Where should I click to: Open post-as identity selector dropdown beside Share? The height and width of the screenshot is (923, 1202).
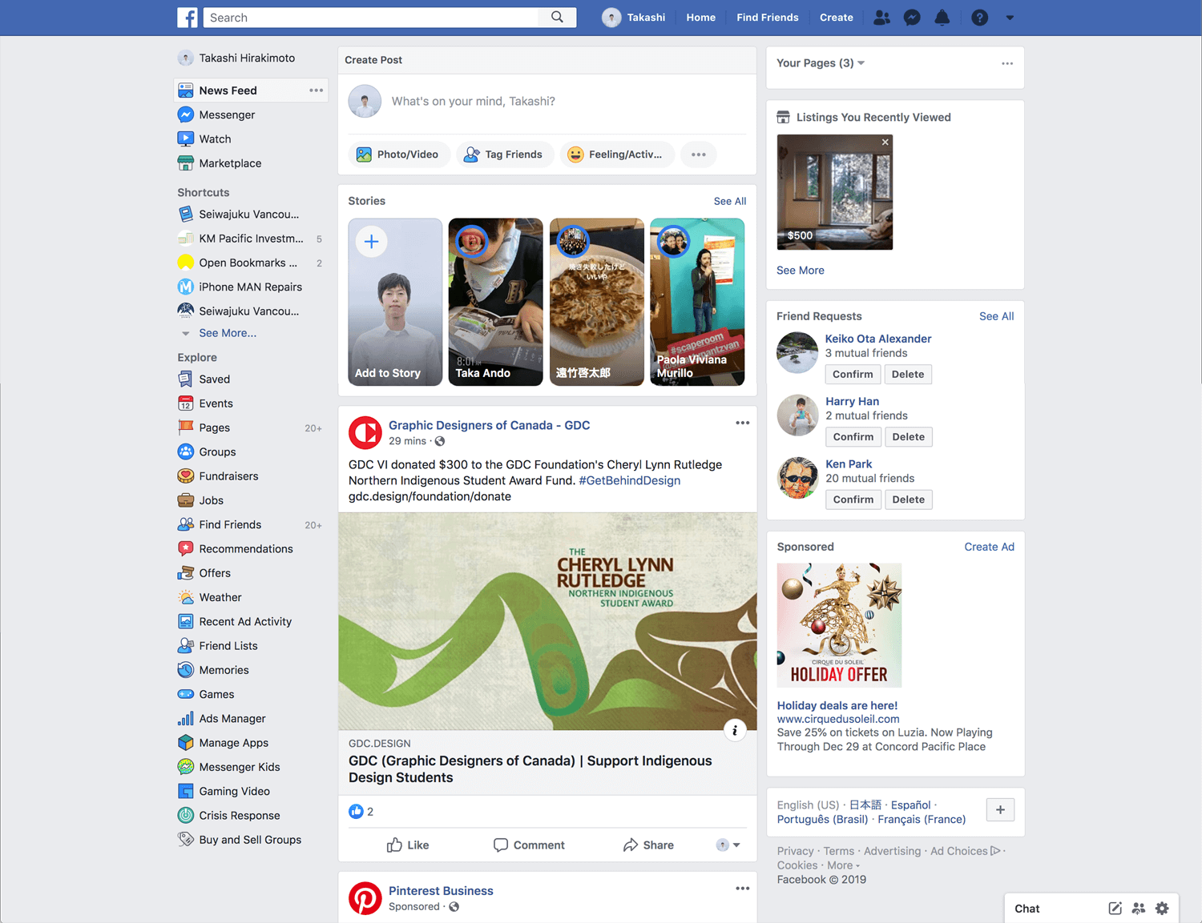click(x=728, y=845)
